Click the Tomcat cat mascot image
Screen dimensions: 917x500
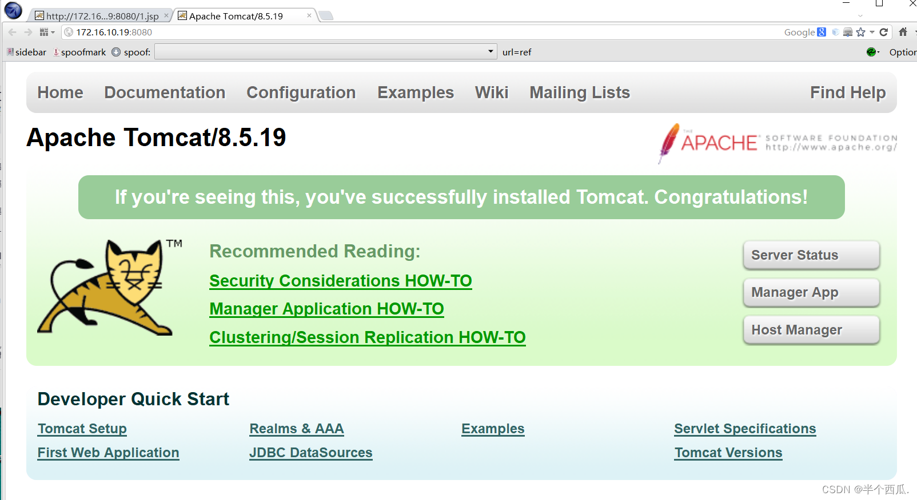point(109,288)
